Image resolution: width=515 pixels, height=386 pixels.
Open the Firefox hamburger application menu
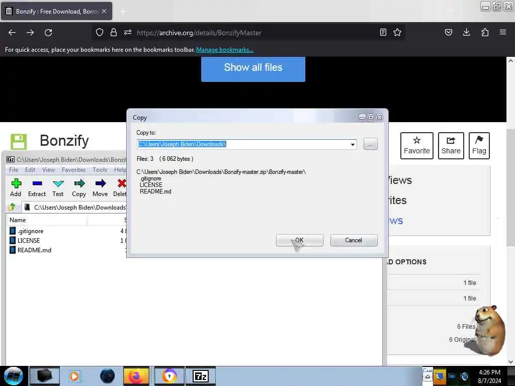(x=503, y=32)
